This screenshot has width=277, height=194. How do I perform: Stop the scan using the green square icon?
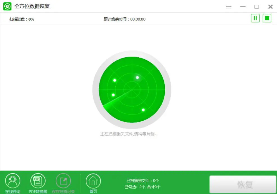tap(266, 18)
